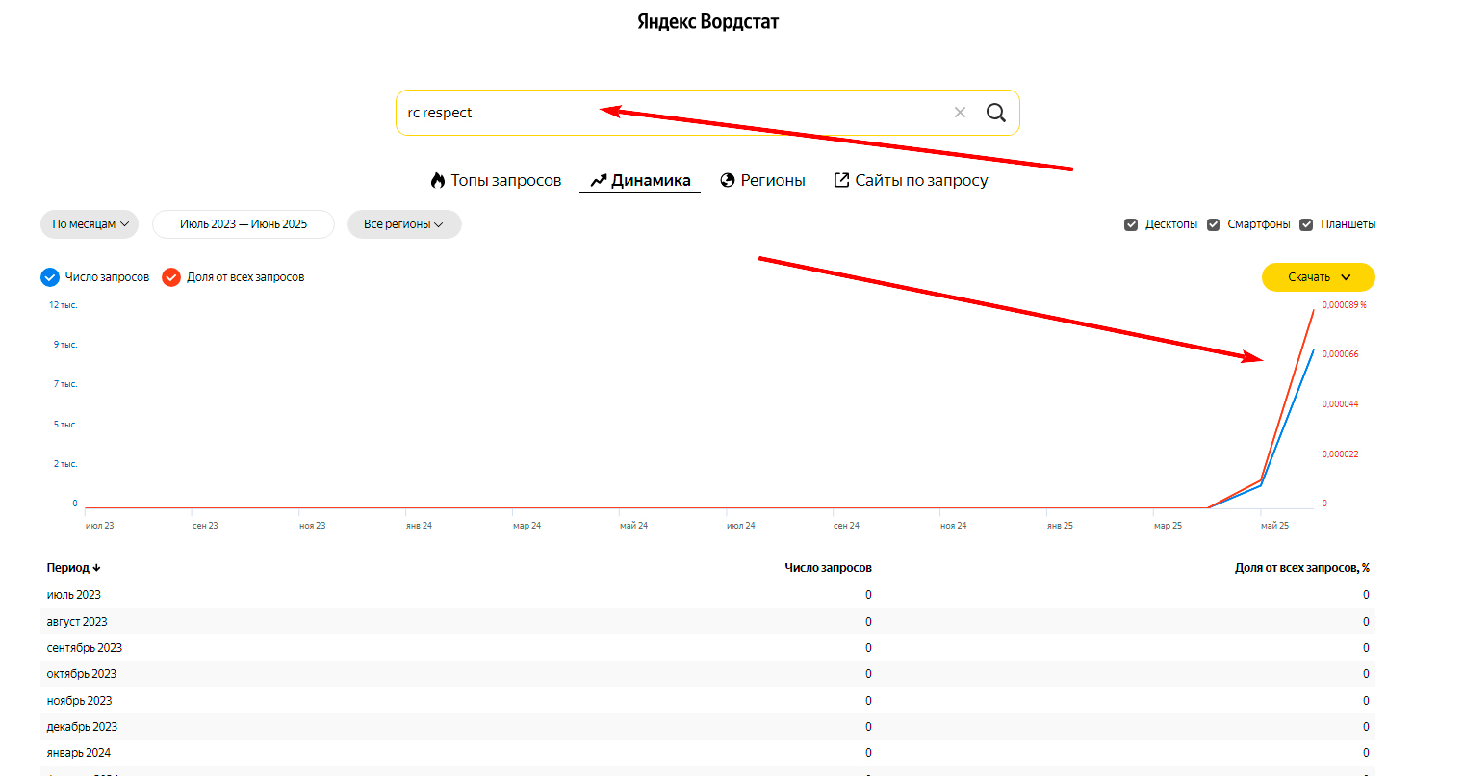
Task: Disable the Планшеты checkbox
Action: coord(1306,224)
